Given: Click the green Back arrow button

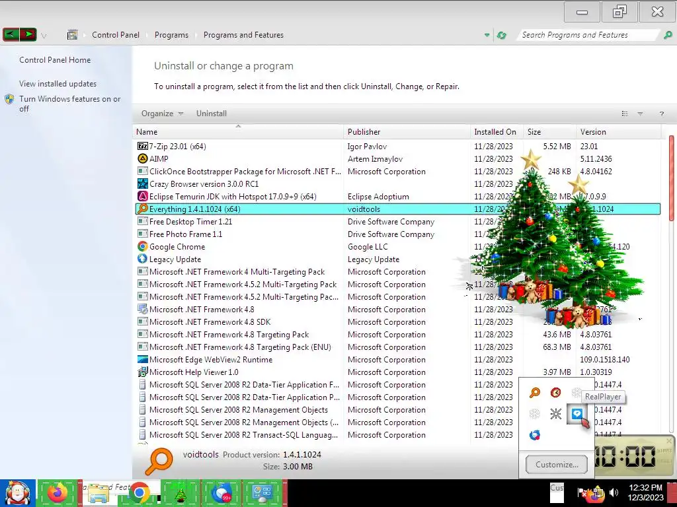Looking at the screenshot, I should pos(11,34).
